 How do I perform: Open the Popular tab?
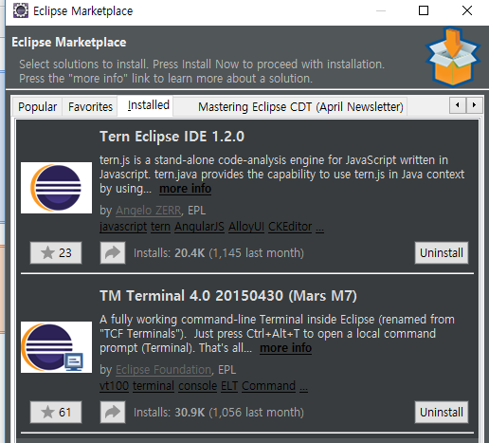[37, 107]
